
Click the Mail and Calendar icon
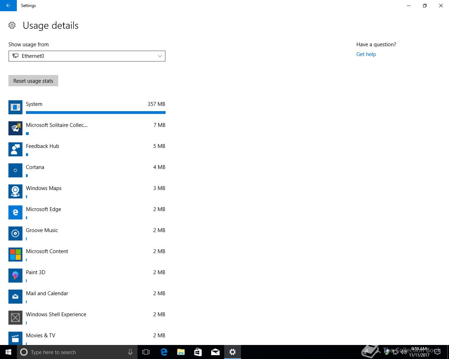tap(15, 297)
